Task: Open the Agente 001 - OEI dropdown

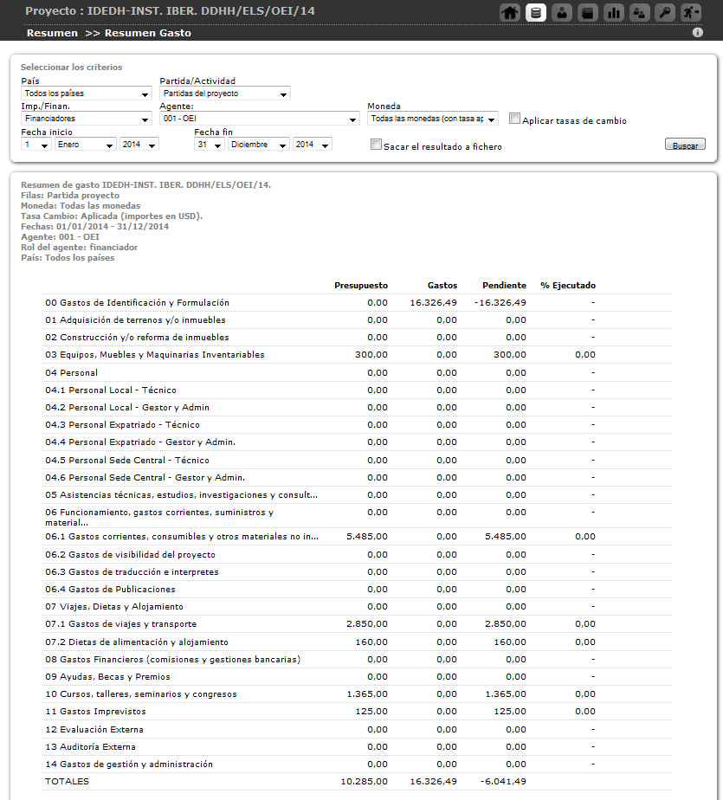Action: (260, 119)
